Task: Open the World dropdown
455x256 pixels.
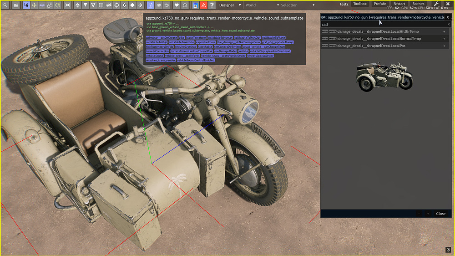Action: (x=262, y=5)
